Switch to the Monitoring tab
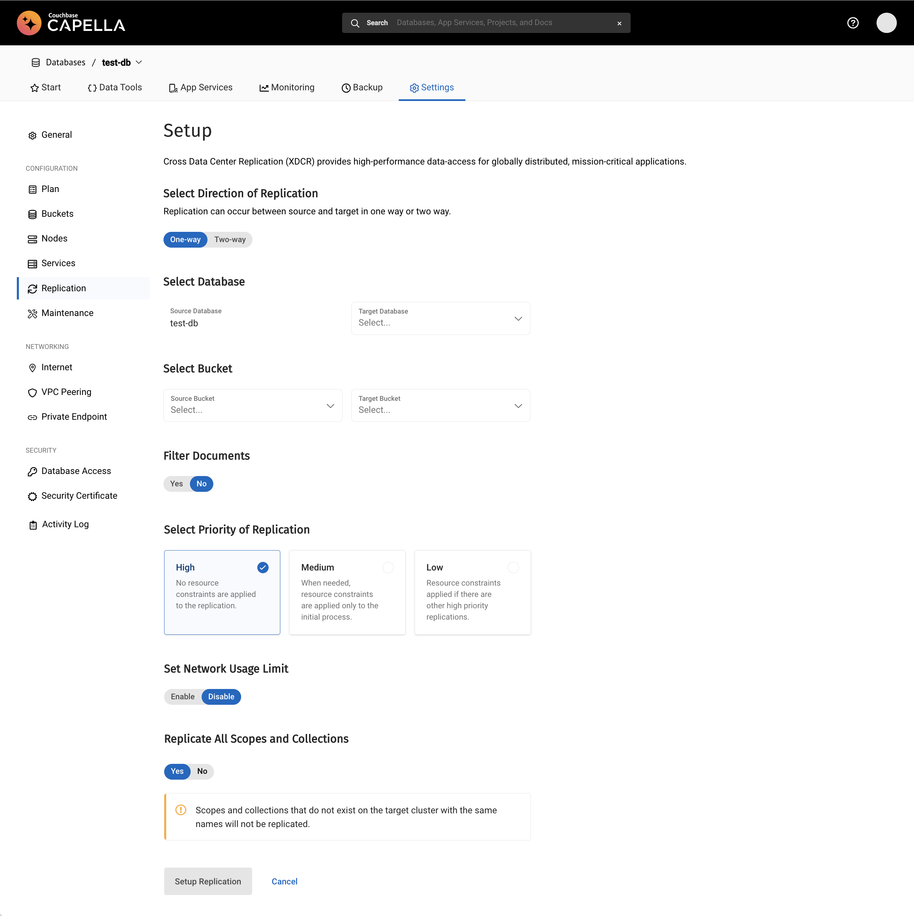This screenshot has height=916, width=914. [x=287, y=87]
